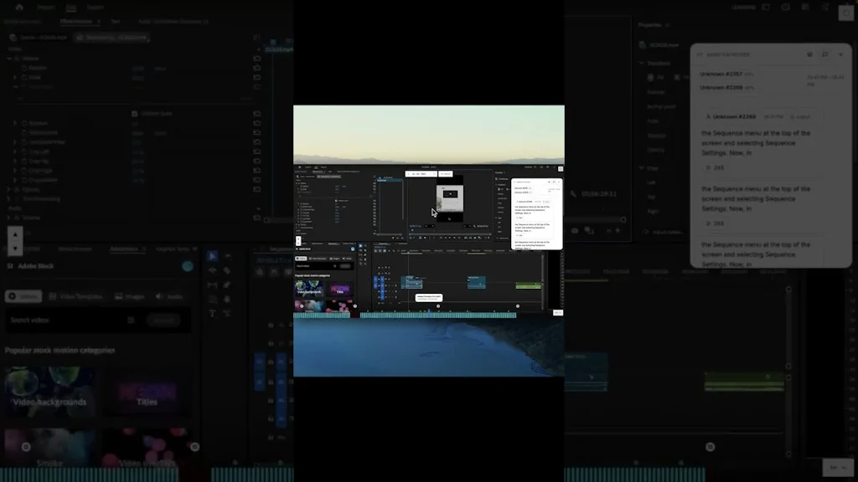This screenshot has height=482, width=858.
Task: Select the Type tool
Action: point(212,313)
